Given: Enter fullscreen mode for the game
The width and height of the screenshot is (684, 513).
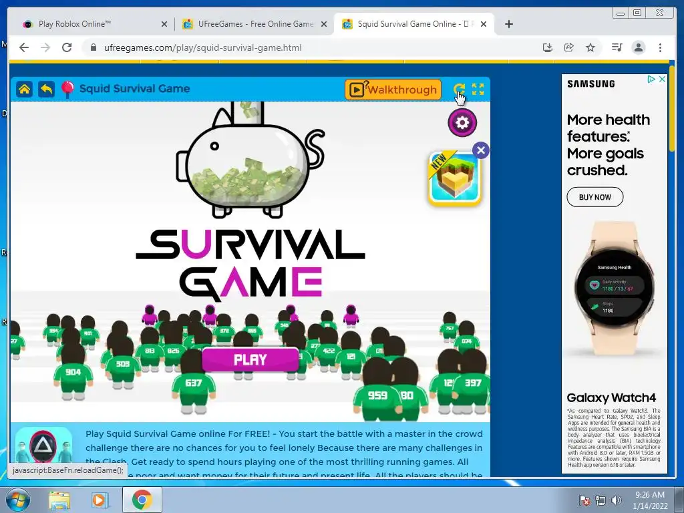Looking at the screenshot, I should pos(478,89).
